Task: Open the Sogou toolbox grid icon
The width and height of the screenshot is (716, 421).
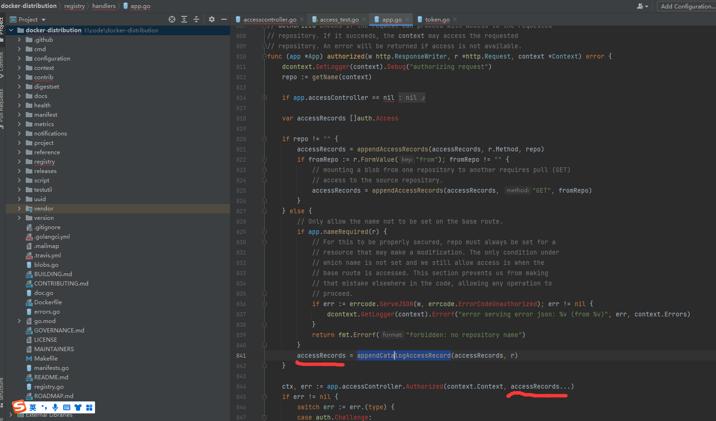Action: (x=89, y=407)
